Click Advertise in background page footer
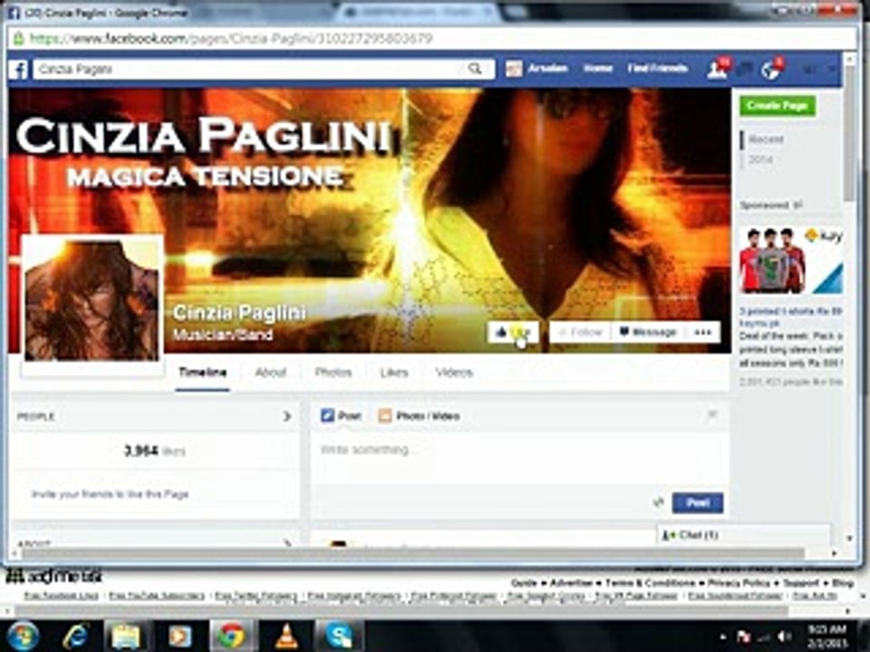Viewport: 870px width, 652px height. 571,582
